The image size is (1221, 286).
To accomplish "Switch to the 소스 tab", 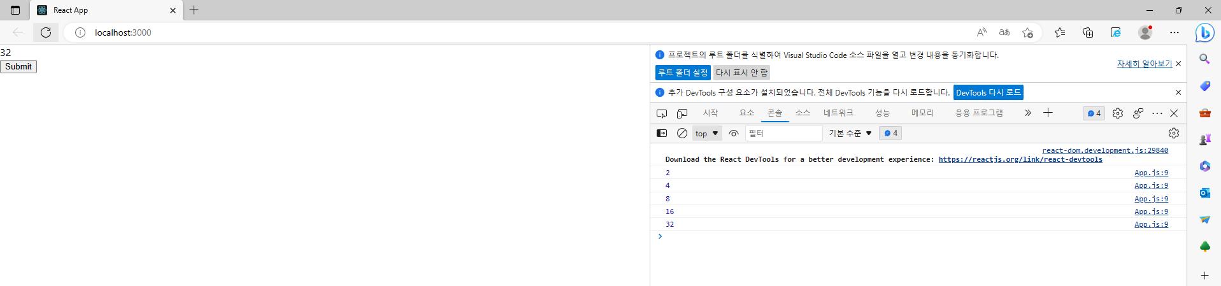I will (803, 113).
